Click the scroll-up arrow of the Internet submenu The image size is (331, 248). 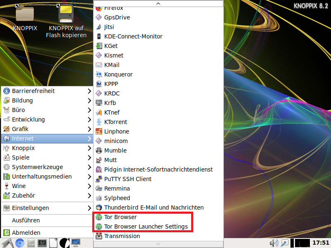pyautogui.click(x=158, y=3)
